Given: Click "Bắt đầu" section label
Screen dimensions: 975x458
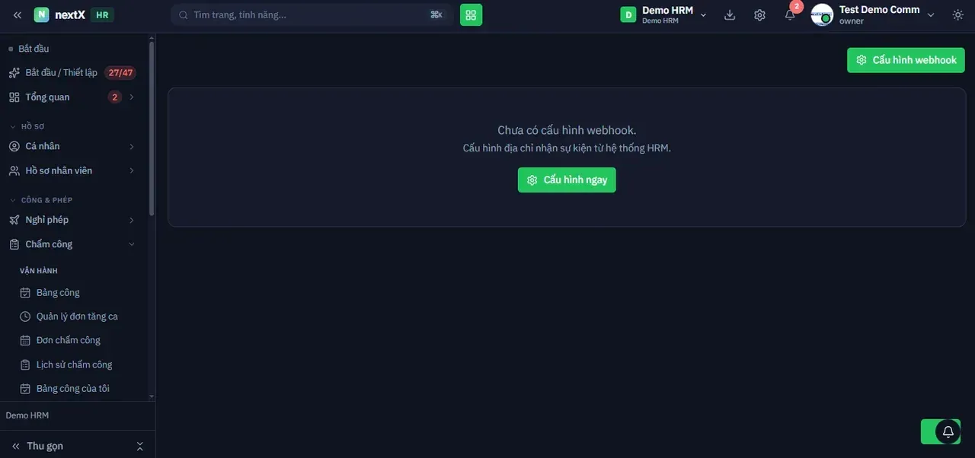Looking at the screenshot, I should (x=34, y=49).
